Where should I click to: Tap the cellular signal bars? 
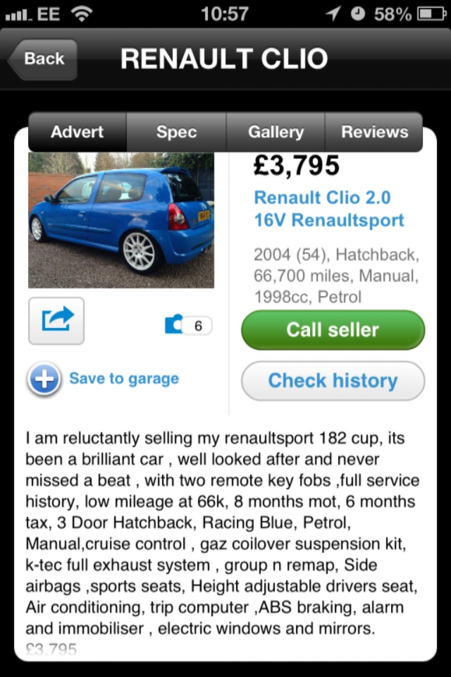(18, 15)
